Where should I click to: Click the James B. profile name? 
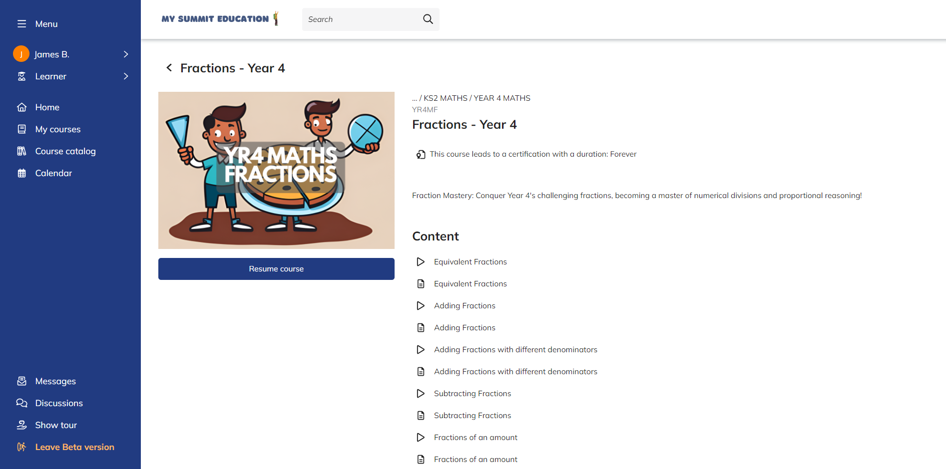[52, 54]
